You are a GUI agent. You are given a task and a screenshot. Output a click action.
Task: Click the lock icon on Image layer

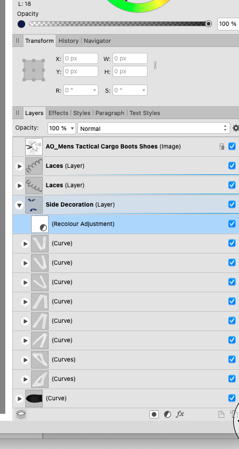[x=221, y=147]
